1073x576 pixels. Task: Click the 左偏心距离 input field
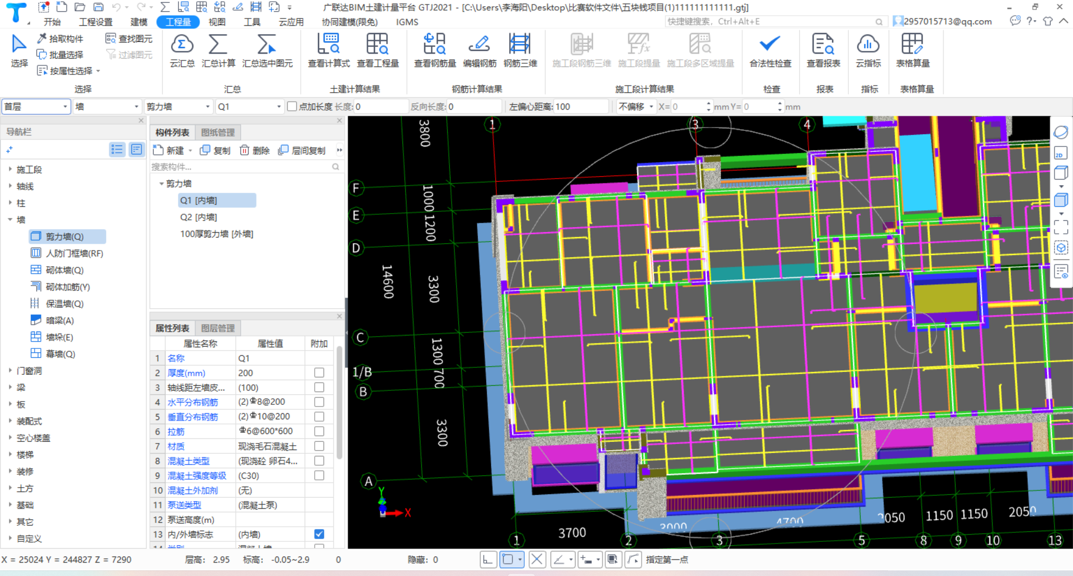[x=581, y=106]
